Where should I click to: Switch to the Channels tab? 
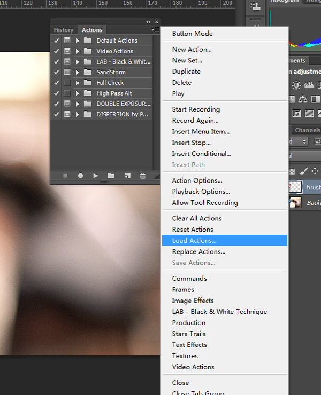coord(307,130)
